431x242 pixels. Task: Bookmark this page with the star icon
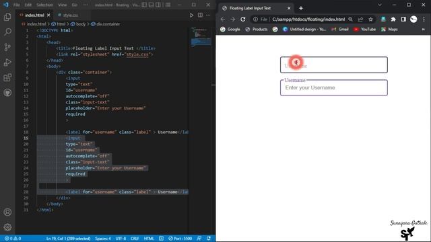click(370, 19)
